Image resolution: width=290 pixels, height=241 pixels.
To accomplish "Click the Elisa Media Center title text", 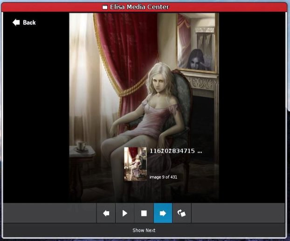I will tap(139, 7).
